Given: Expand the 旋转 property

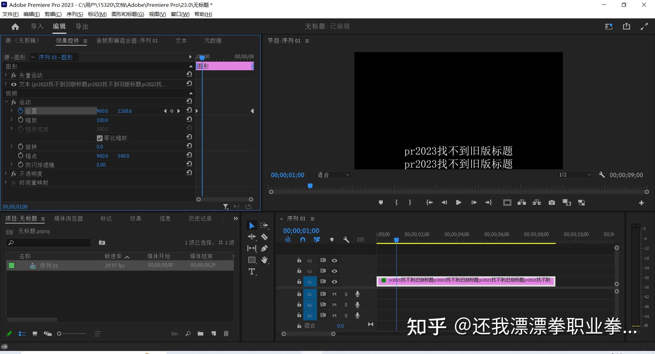Looking at the screenshot, I should click(x=12, y=146).
